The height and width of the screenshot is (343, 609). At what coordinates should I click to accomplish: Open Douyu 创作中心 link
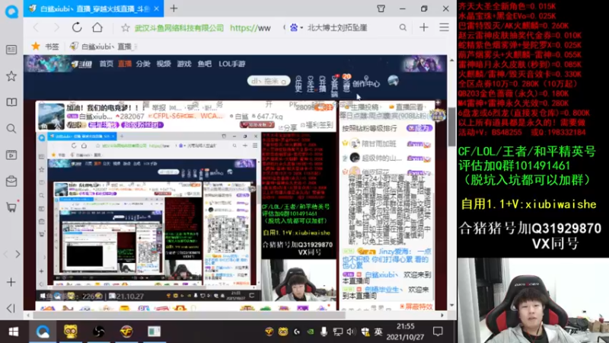coord(366,83)
